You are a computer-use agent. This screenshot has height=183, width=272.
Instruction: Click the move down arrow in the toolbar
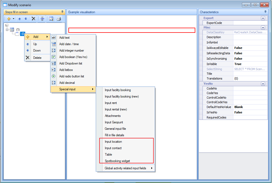tap(26, 19)
